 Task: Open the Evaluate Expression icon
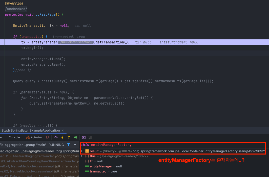pyautogui.click(x=84, y=137)
